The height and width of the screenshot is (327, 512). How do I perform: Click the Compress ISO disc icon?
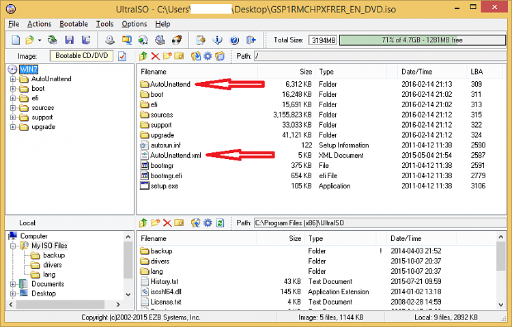pos(143,40)
